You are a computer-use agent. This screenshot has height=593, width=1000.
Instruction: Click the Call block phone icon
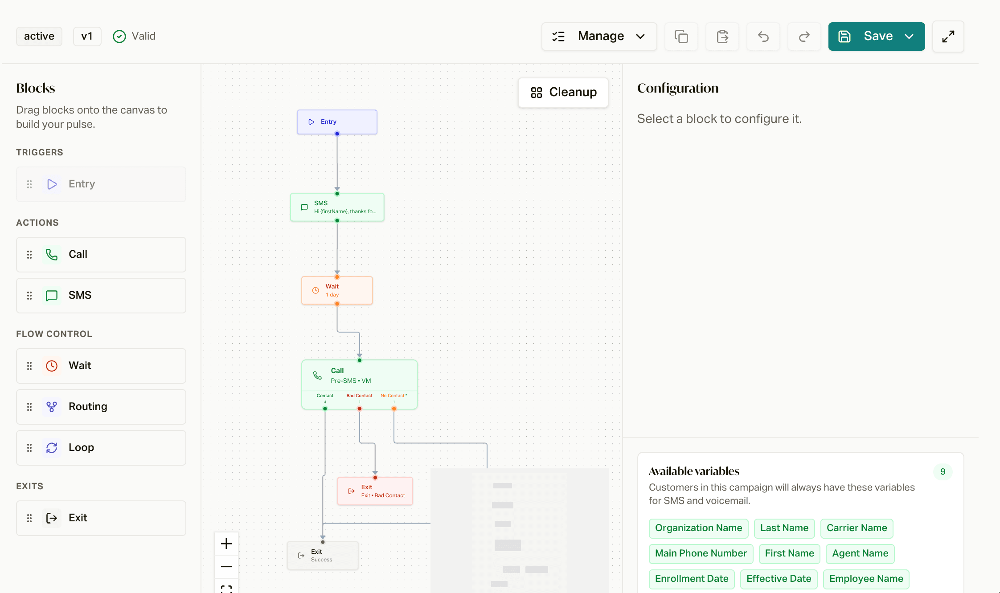click(52, 254)
